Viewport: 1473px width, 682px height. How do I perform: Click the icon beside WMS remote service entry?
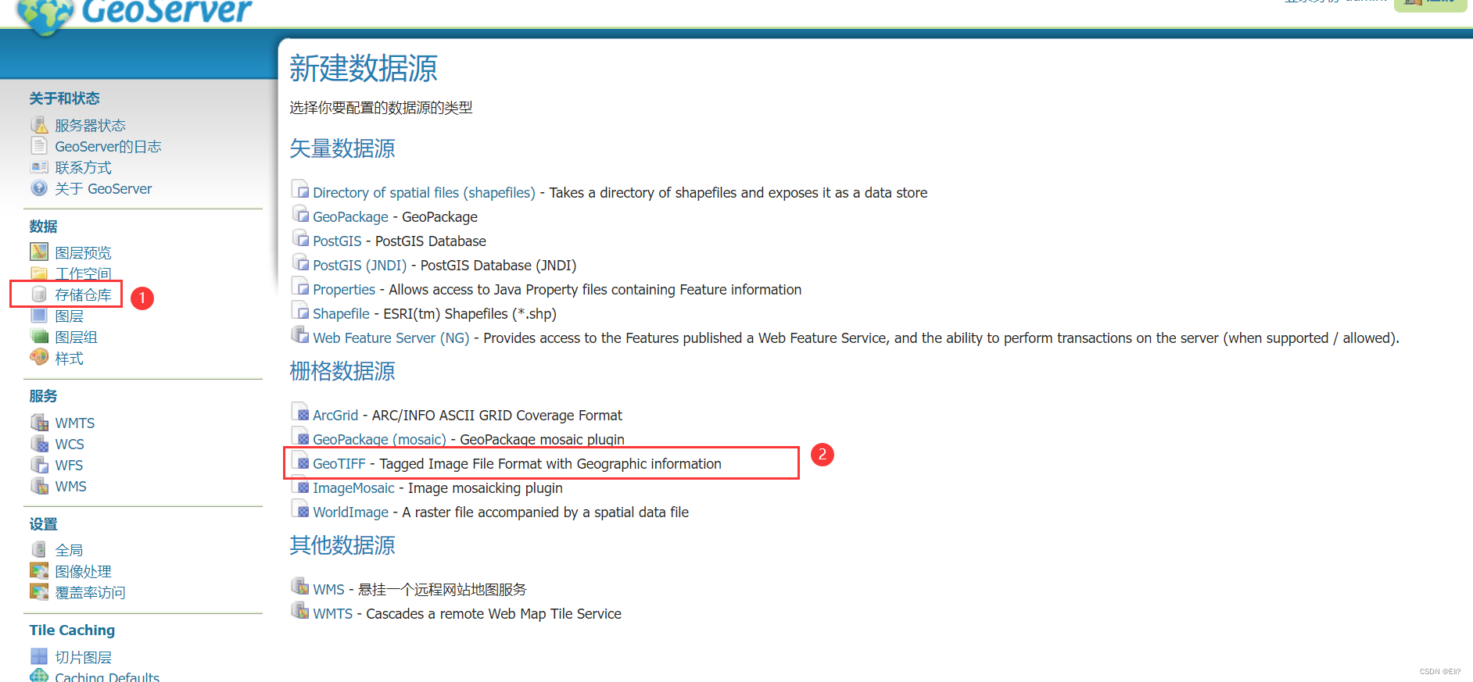click(x=300, y=587)
